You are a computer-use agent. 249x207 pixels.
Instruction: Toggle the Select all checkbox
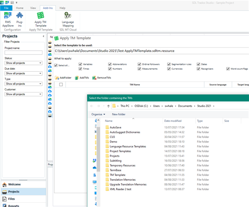point(56,65)
